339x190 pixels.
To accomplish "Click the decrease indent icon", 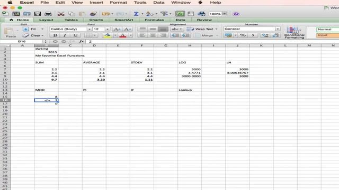I will (x=175, y=35).
